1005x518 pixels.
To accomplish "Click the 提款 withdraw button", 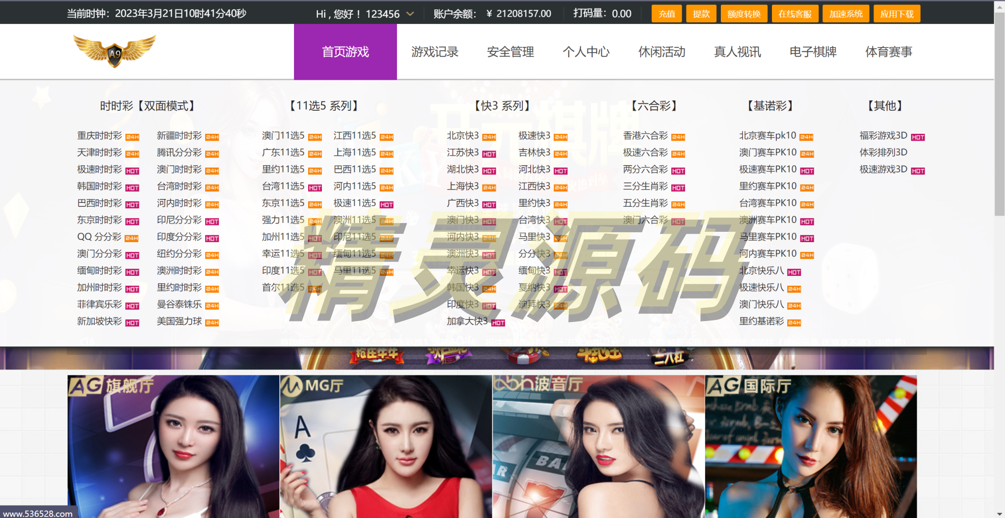I will click(x=701, y=14).
